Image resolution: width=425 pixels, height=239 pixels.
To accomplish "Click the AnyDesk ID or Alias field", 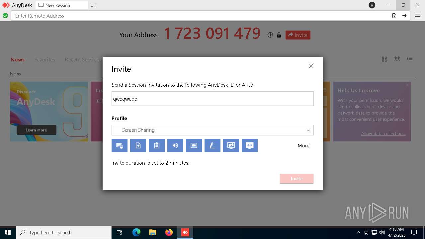I will 212,99.
